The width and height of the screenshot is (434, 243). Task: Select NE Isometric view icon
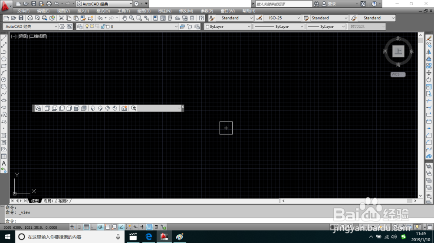(108, 108)
